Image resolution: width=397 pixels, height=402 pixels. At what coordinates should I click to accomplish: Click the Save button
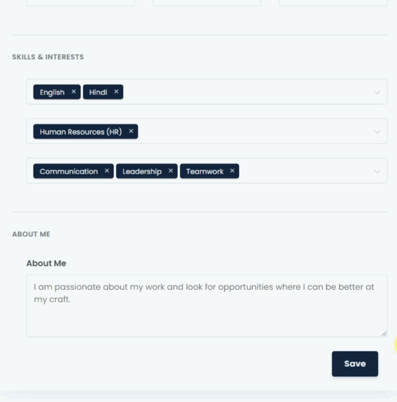point(355,363)
